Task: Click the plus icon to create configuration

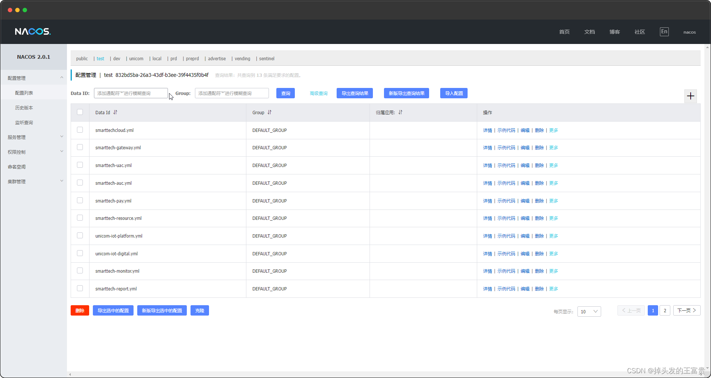Action: 690,96
